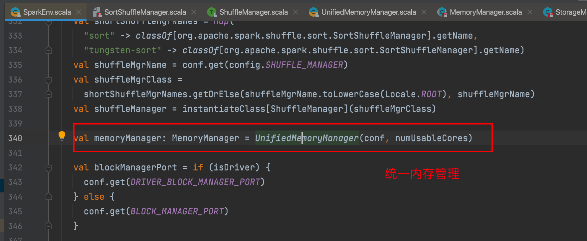Open the MemoryManager.scala tab
This screenshot has width=587, height=241.
click(x=486, y=12)
